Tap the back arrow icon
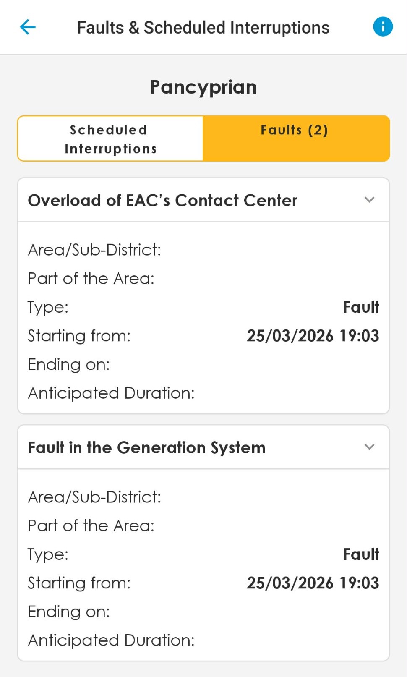Viewport: 407px width, 677px height. coord(28,27)
